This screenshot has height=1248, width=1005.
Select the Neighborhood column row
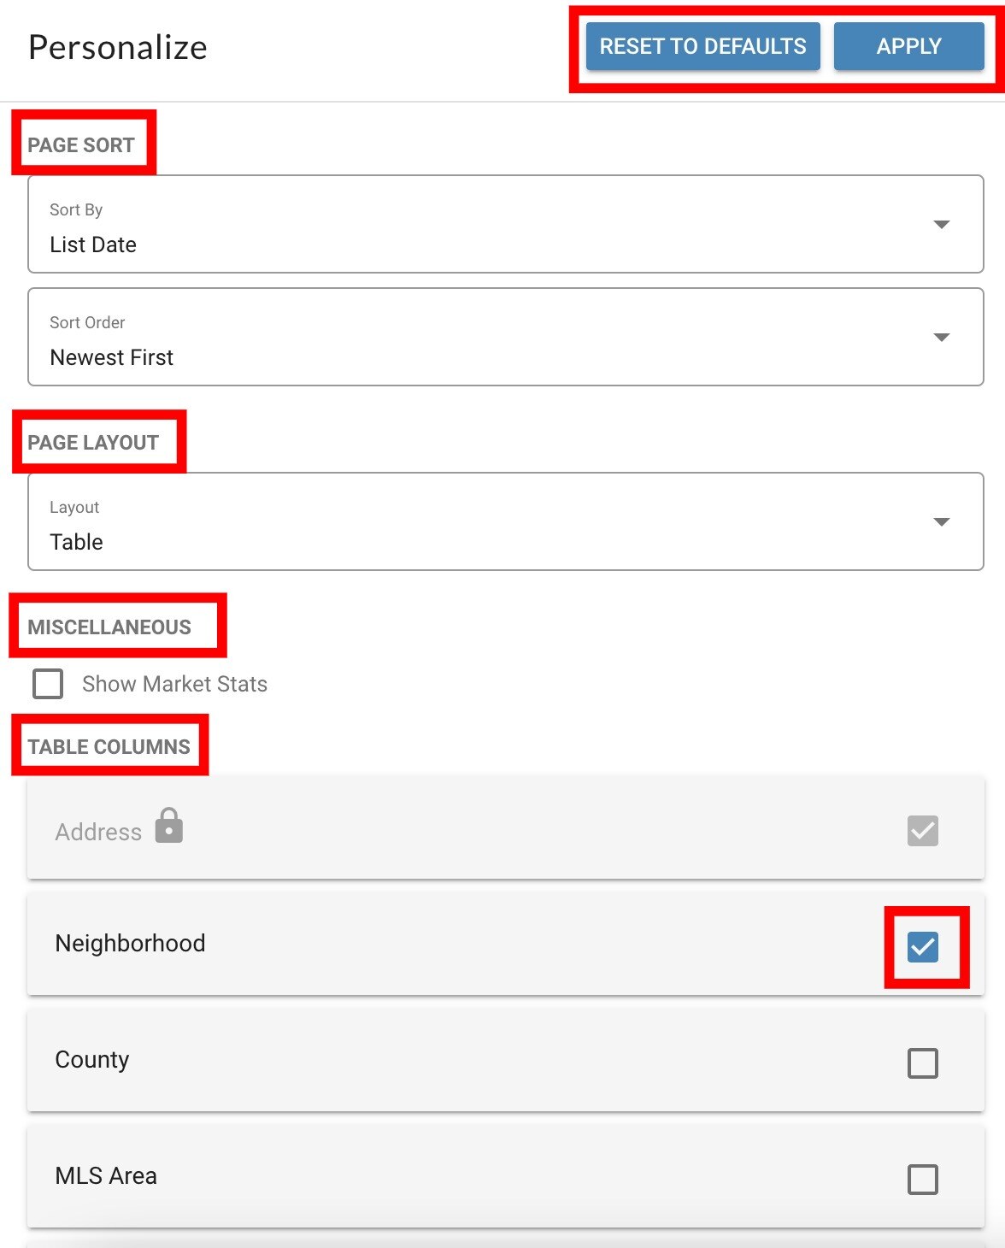(506, 945)
